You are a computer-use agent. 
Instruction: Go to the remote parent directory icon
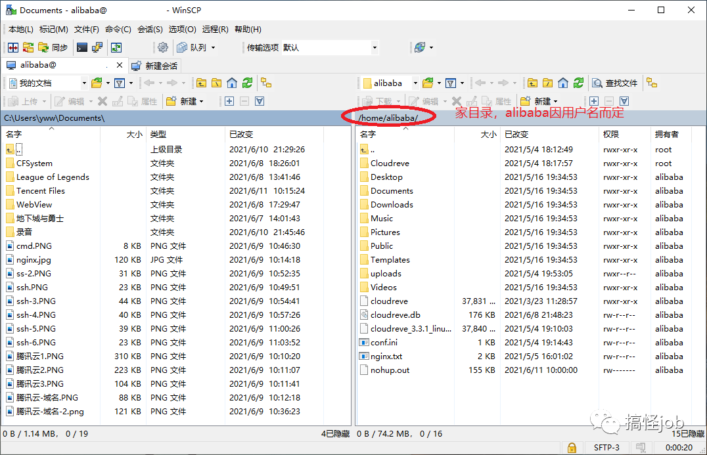[x=532, y=83]
